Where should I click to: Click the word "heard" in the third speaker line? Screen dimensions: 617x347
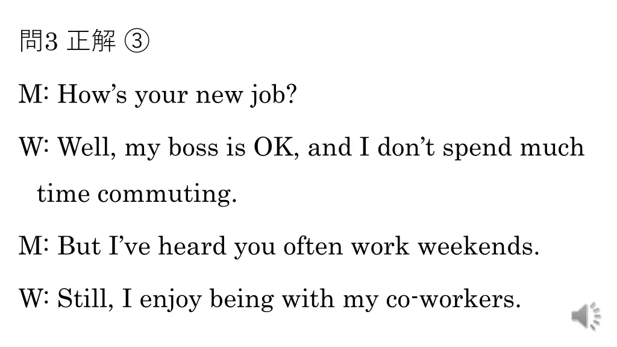coord(192,246)
